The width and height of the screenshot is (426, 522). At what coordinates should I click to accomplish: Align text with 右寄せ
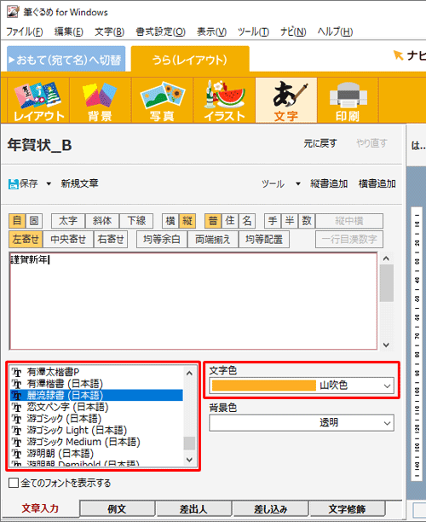click(x=111, y=240)
